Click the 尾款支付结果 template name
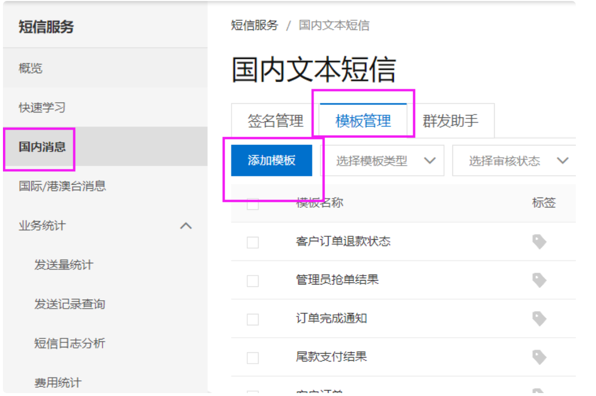This screenshot has width=596, height=396. pos(331,356)
